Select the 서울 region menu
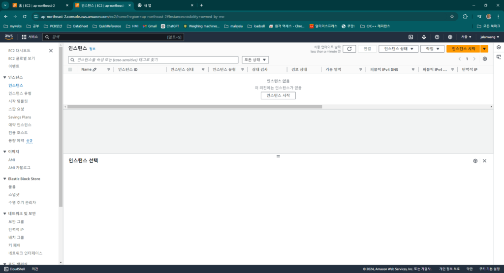Image resolution: width=504 pixels, height=273 pixels. pyautogui.click(x=466, y=37)
